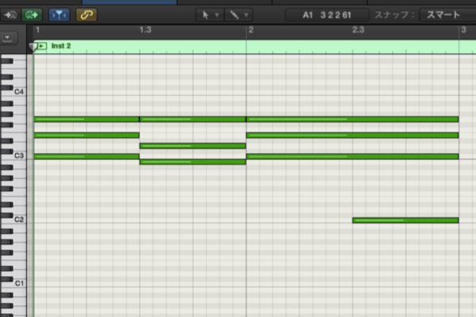Select the long E3 note in bar 2
476x317 pixels.
(352, 136)
